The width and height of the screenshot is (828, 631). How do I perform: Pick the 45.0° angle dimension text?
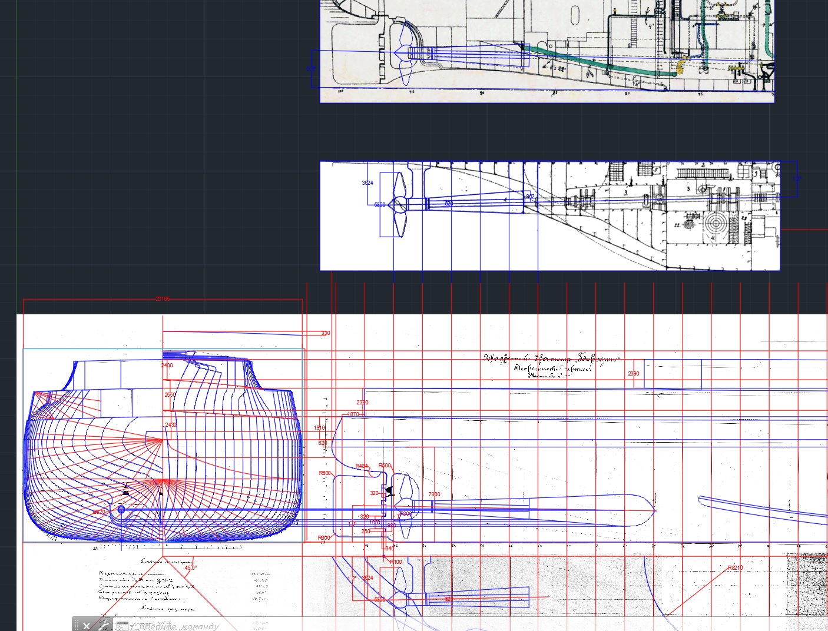(x=191, y=568)
